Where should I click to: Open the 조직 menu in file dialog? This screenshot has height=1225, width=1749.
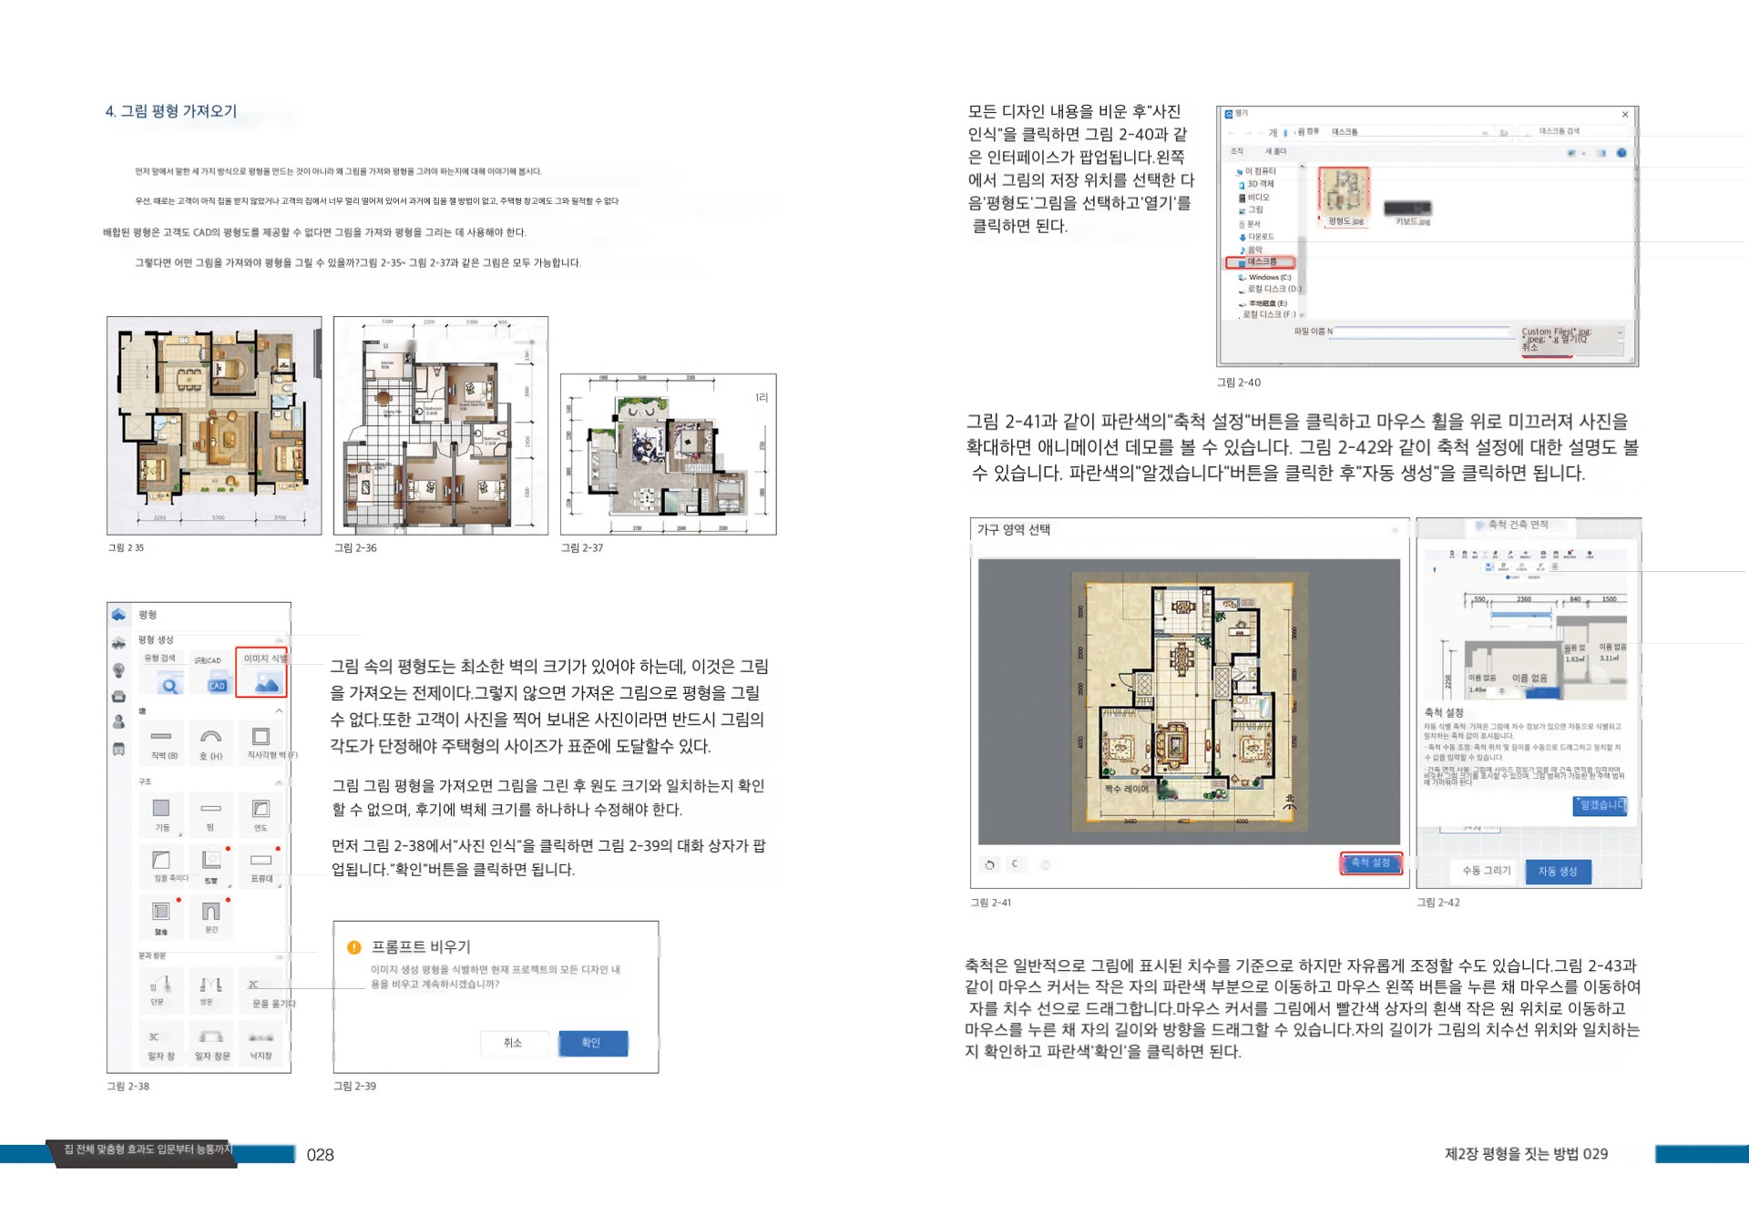tap(1237, 151)
